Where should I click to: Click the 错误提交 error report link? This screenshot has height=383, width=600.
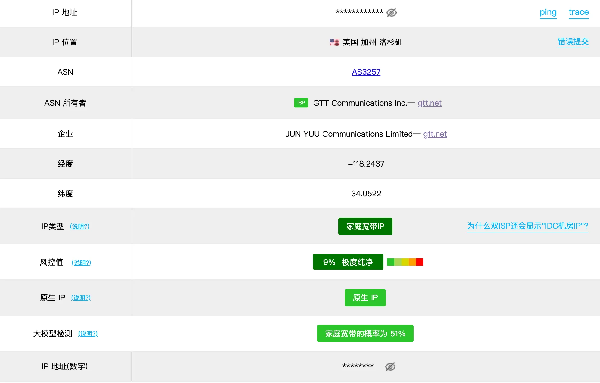(x=573, y=42)
